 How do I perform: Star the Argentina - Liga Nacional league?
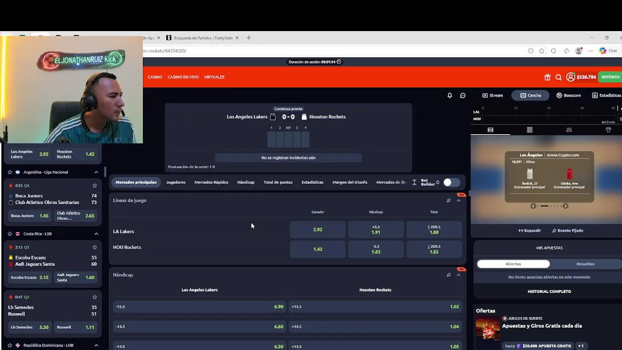[x=10, y=172]
